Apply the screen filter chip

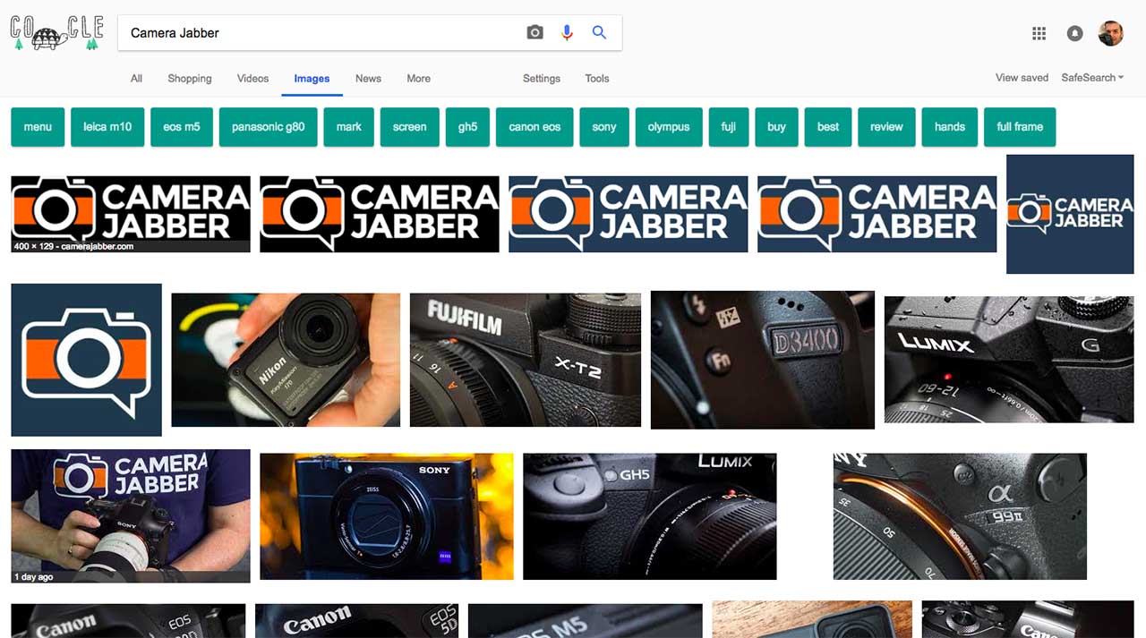click(x=410, y=127)
